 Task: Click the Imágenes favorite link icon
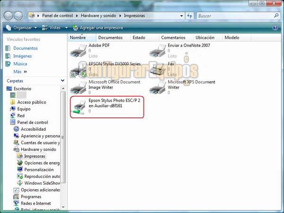click(8, 56)
